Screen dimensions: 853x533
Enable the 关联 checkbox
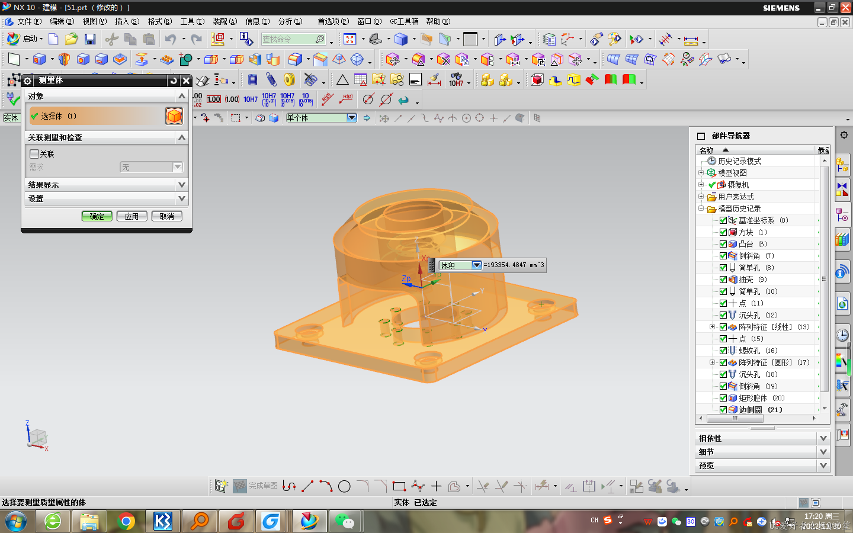[34, 154]
